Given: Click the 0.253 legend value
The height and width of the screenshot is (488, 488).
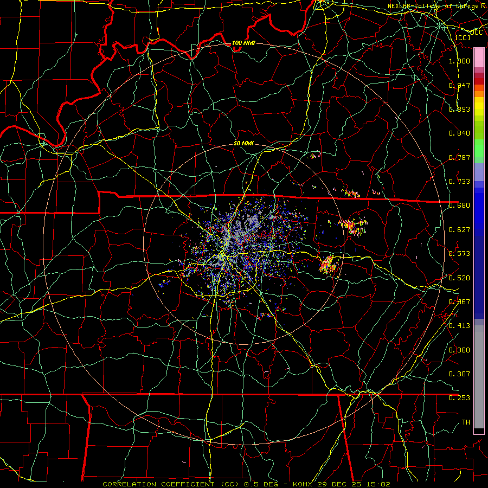Looking at the screenshot, I should tap(459, 398).
